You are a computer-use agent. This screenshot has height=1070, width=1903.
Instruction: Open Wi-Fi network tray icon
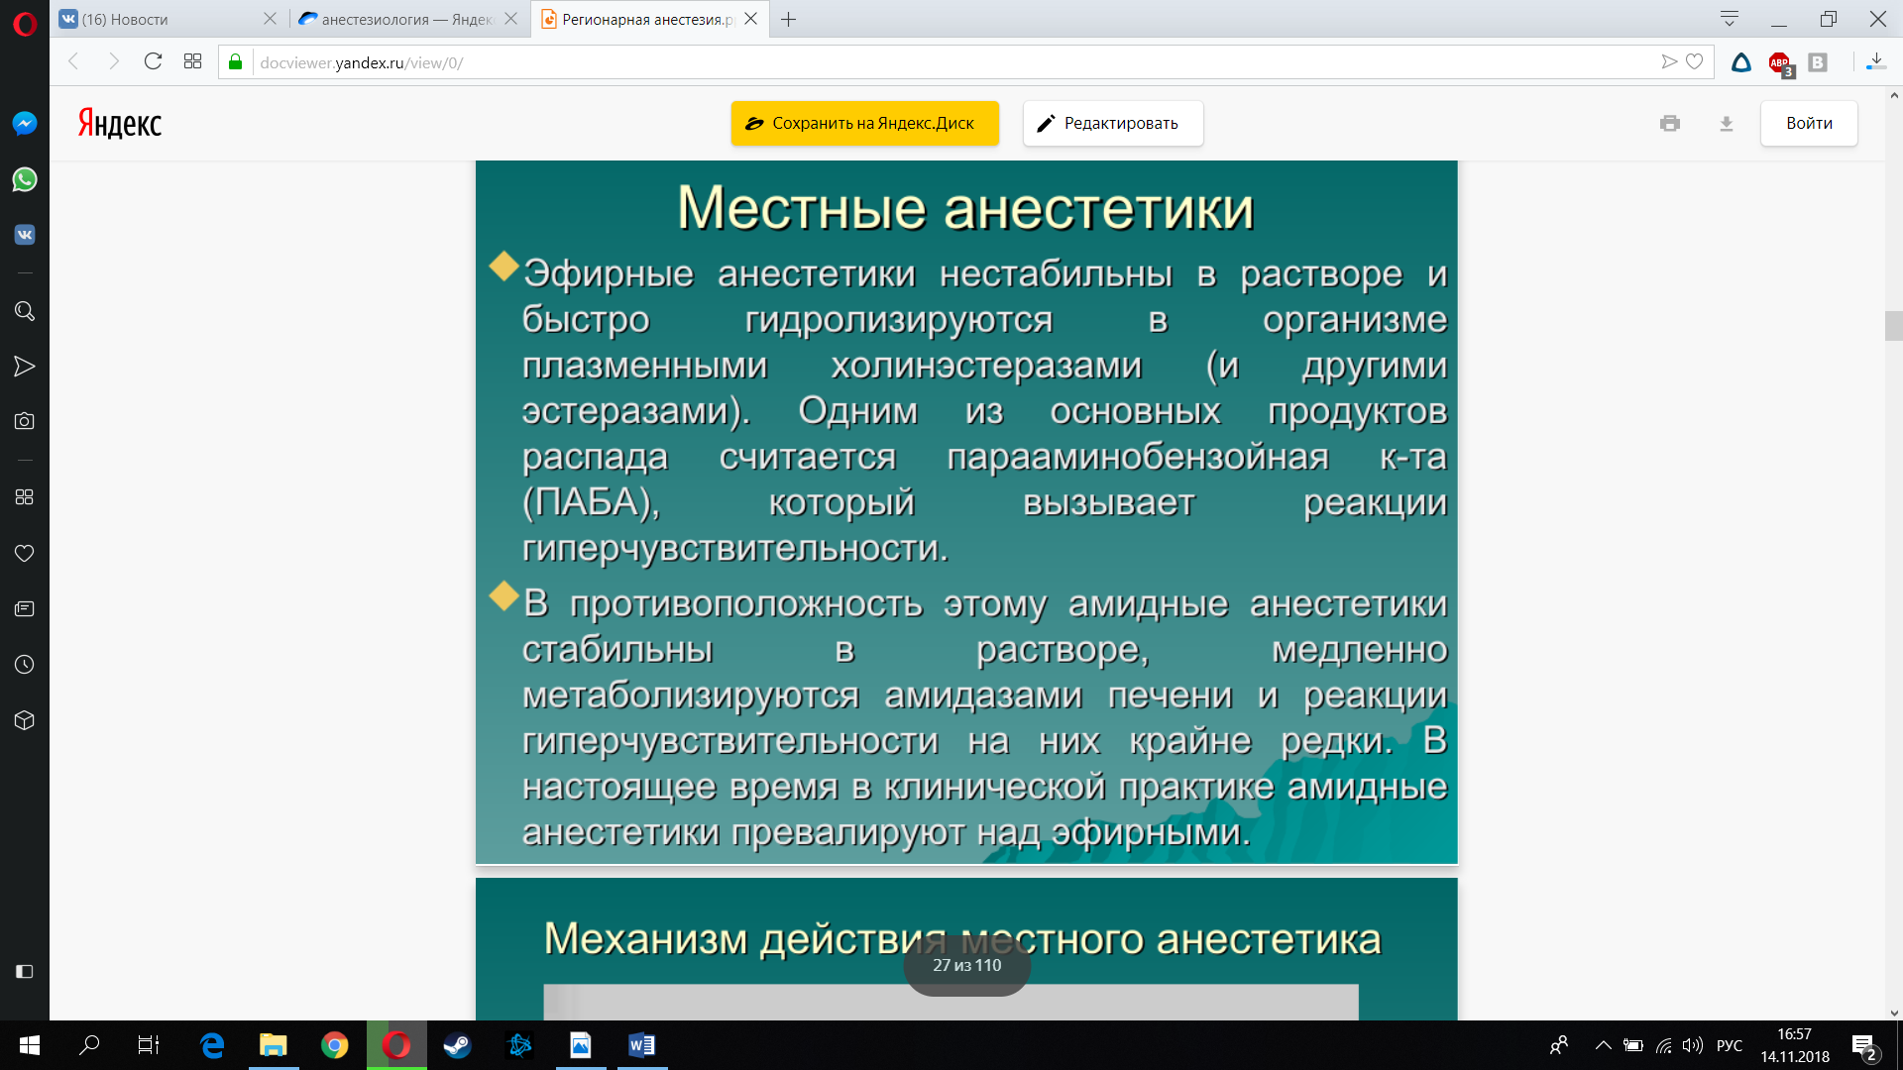coord(1664,1045)
